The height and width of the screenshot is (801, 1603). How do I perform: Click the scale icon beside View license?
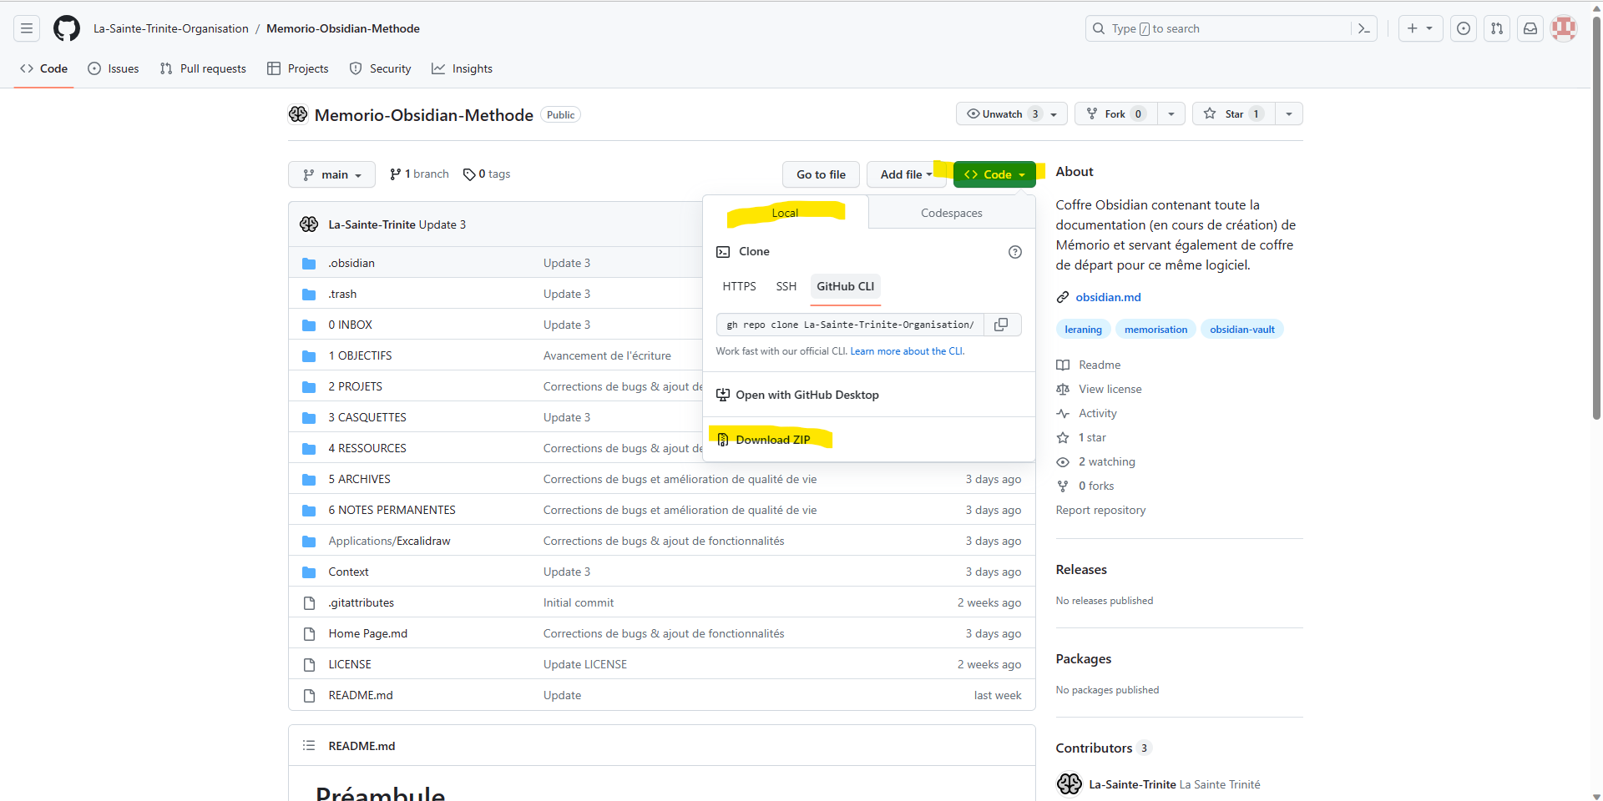1063,390
